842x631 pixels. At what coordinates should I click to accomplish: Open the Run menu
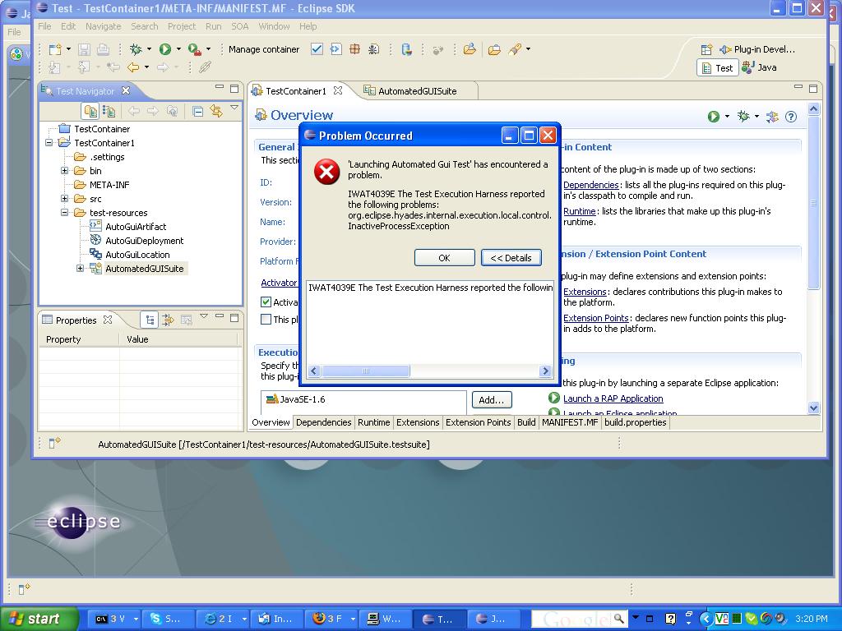tap(213, 26)
